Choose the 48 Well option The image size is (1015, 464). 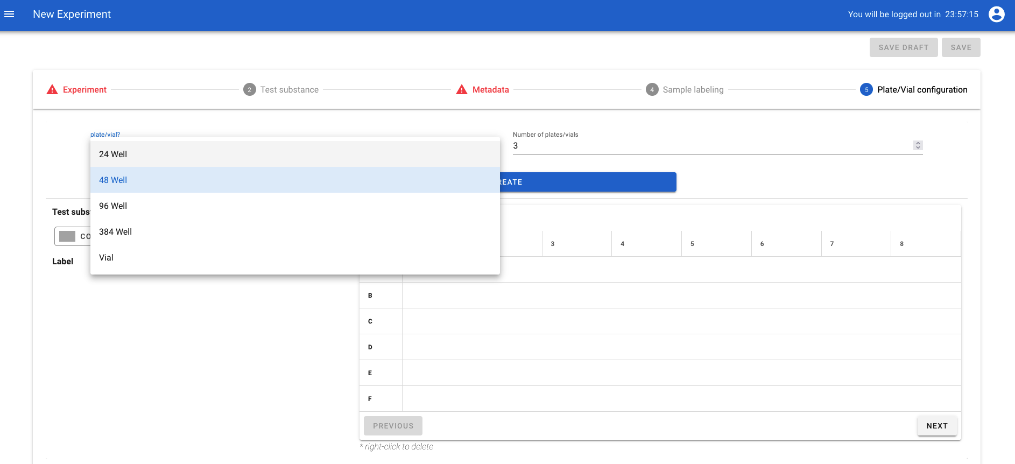click(113, 180)
